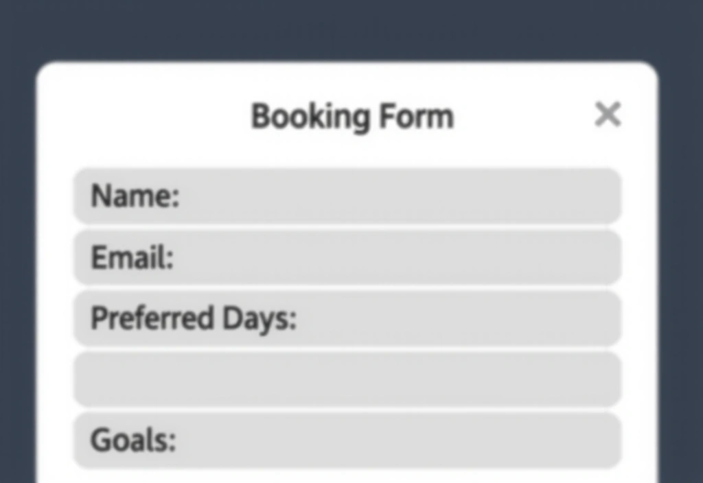Click next to the Goals label
Screen dimensions: 703x483
click(x=240, y=441)
